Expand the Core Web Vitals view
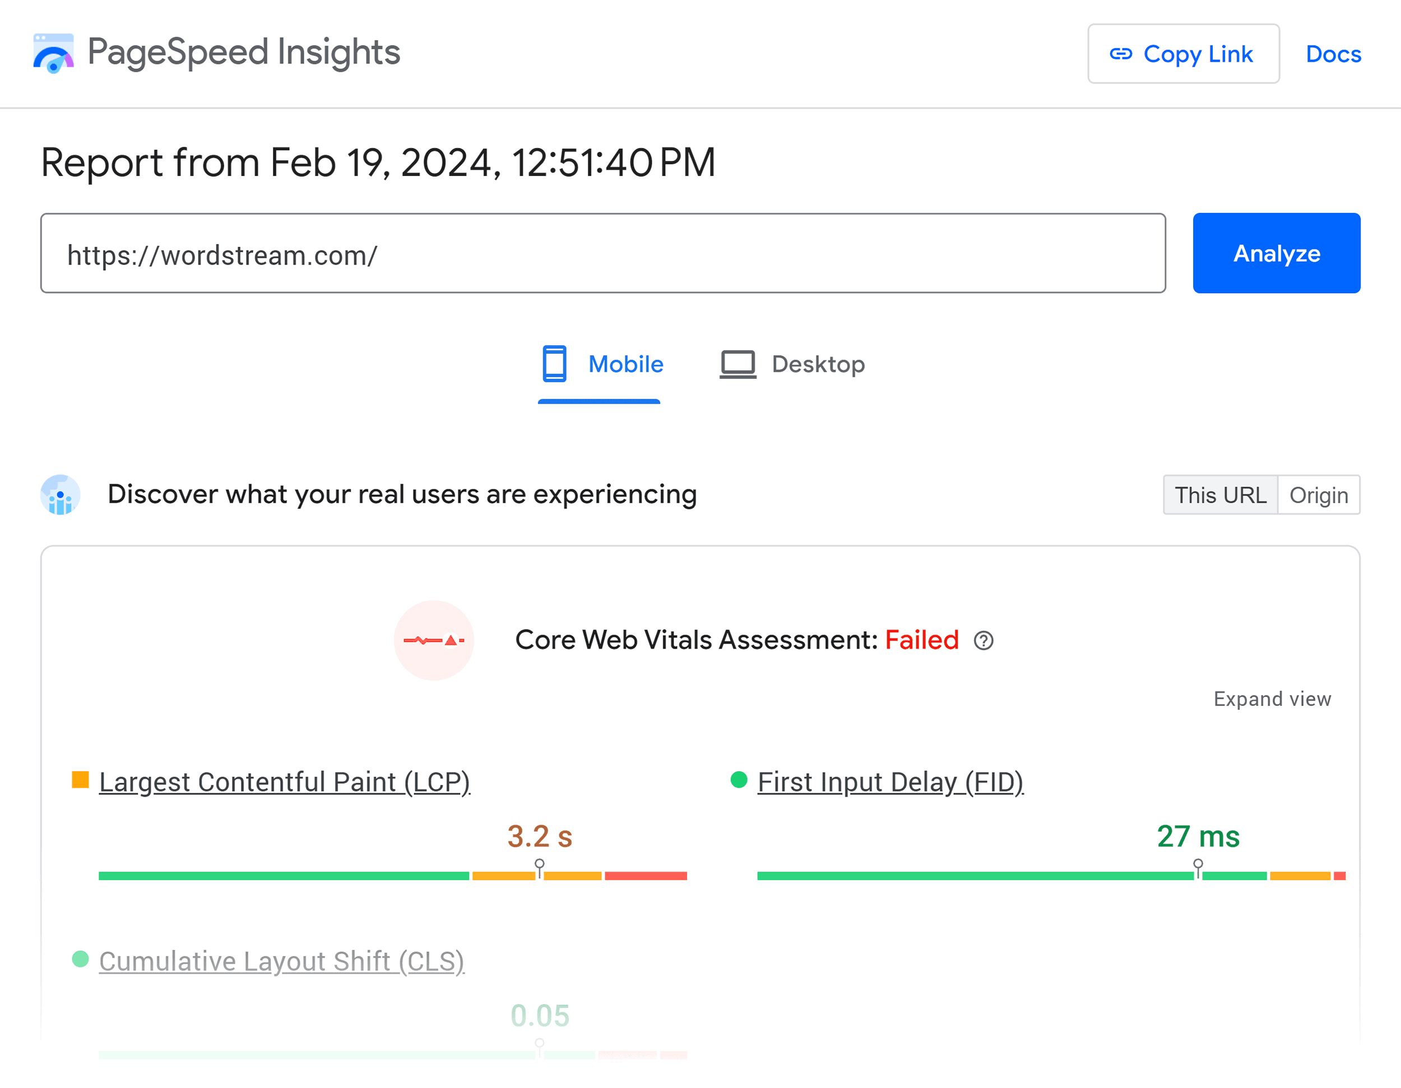 click(x=1272, y=698)
